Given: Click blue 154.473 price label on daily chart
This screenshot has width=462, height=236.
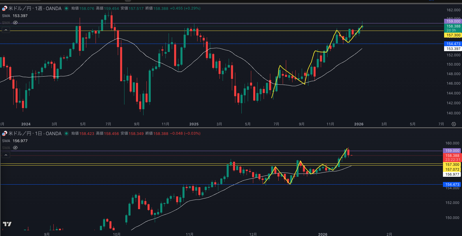Looking at the screenshot, I should [x=452, y=185].
